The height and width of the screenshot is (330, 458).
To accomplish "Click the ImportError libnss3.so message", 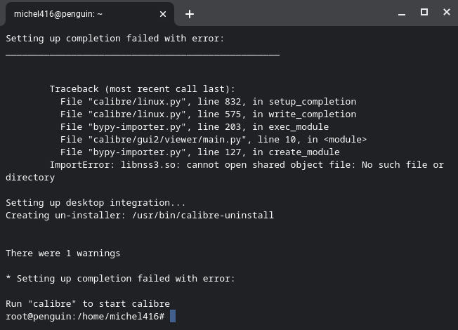I will coord(246,165).
